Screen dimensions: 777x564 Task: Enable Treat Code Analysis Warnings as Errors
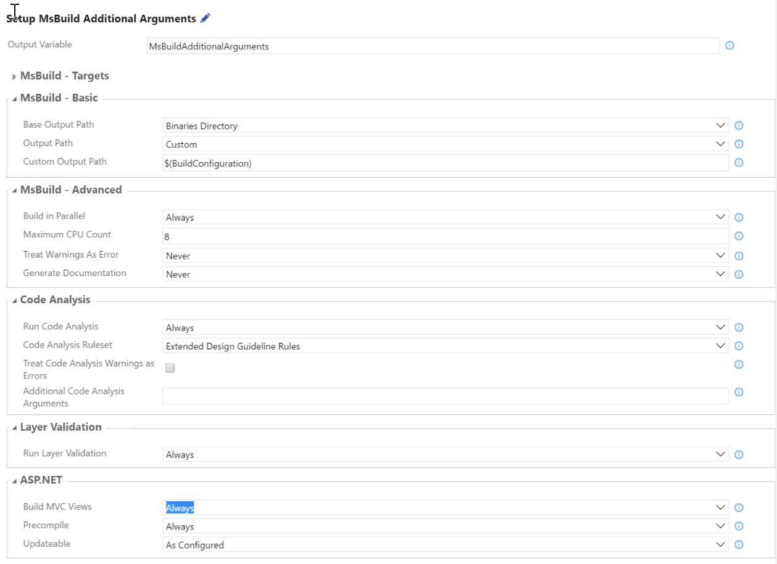click(x=170, y=367)
